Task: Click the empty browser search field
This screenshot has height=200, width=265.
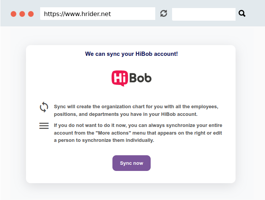Action: click(204, 14)
